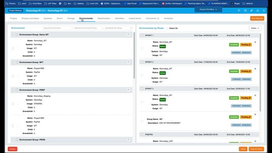Image resolution: width=272 pixels, height=153 pixels.
Task: Click the Search Environment Group input field
Action: (x=88, y=28)
